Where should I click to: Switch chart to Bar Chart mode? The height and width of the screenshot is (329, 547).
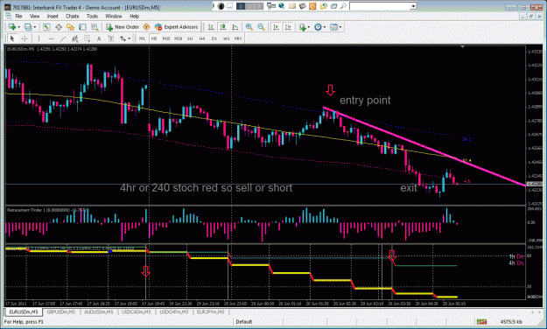coord(211,27)
